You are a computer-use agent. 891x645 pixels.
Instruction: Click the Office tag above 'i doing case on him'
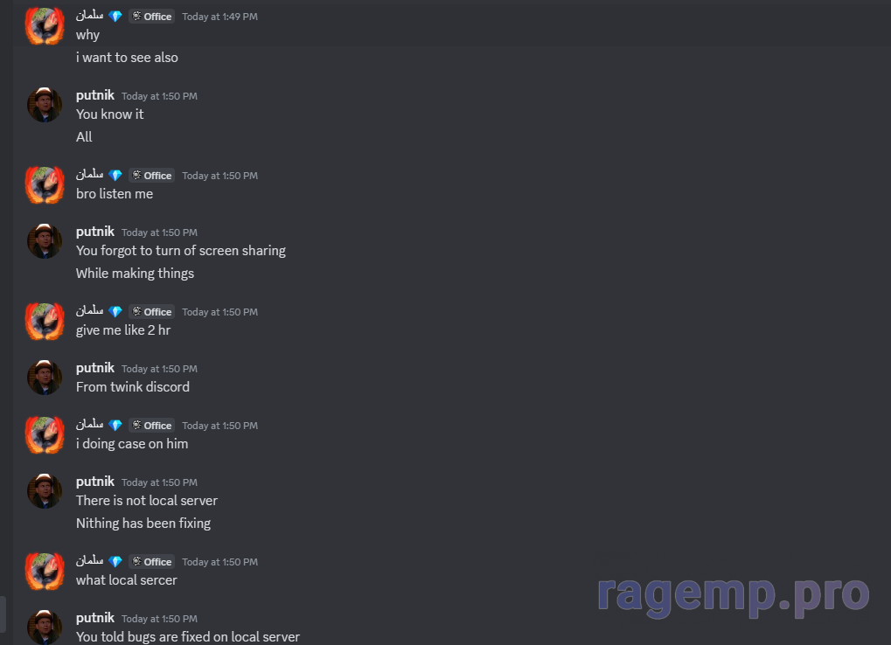click(x=152, y=426)
